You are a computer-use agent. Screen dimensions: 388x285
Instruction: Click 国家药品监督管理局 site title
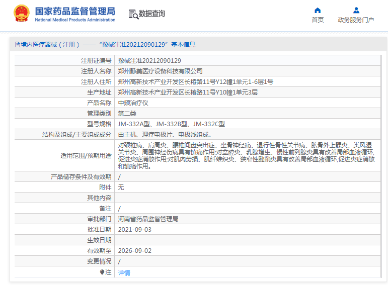tap(75, 11)
